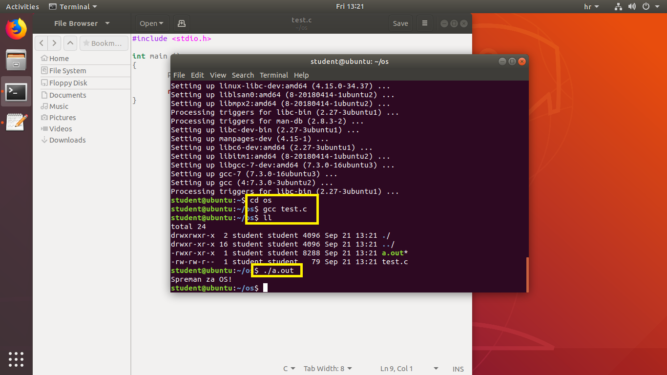Go up one folder in File Browser
The width and height of the screenshot is (667, 375).
click(x=71, y=43)
